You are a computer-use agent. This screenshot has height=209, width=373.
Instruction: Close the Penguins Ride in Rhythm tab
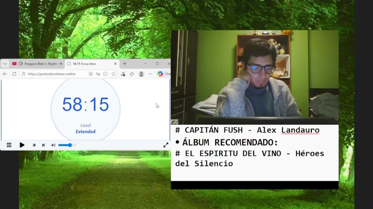click(x=61, y=64)
